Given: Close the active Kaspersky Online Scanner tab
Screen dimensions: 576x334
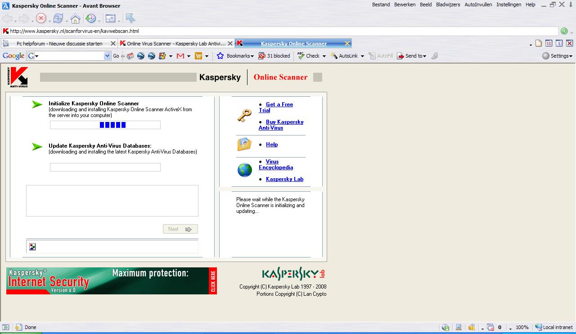Looking at the screenshot, I should coord(347,44).
